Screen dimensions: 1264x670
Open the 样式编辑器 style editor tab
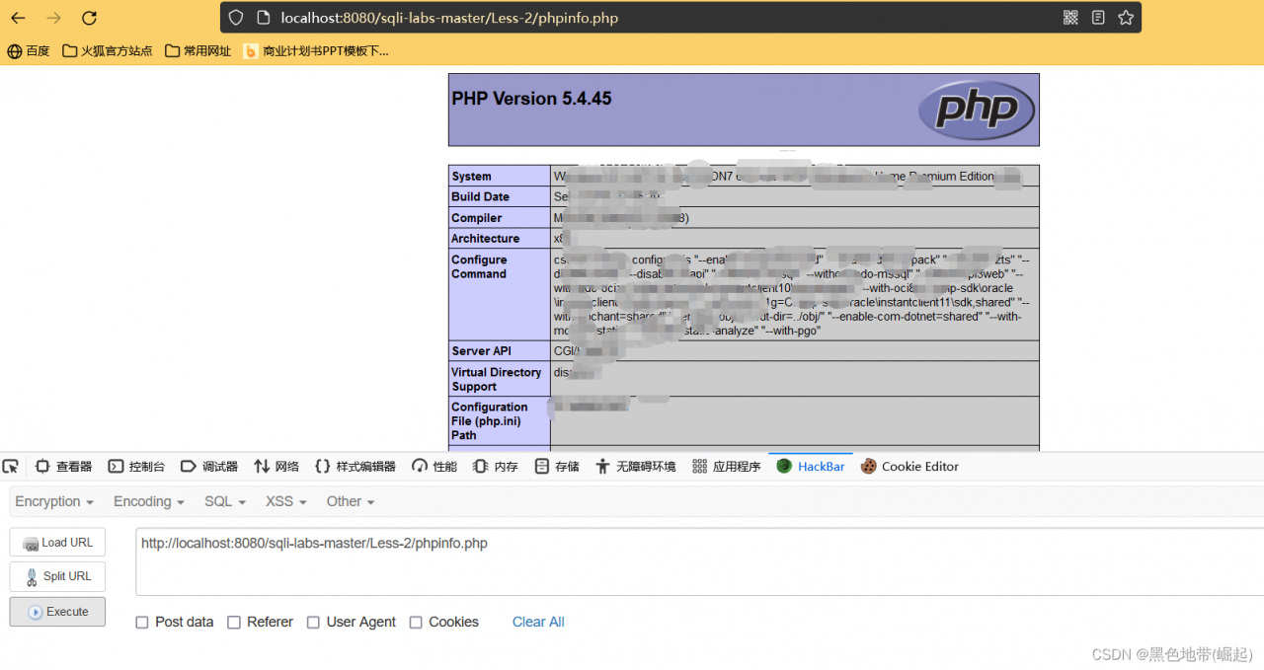355,467
